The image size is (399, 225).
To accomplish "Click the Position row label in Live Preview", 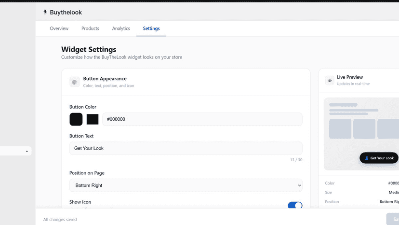I will [332, 201].
